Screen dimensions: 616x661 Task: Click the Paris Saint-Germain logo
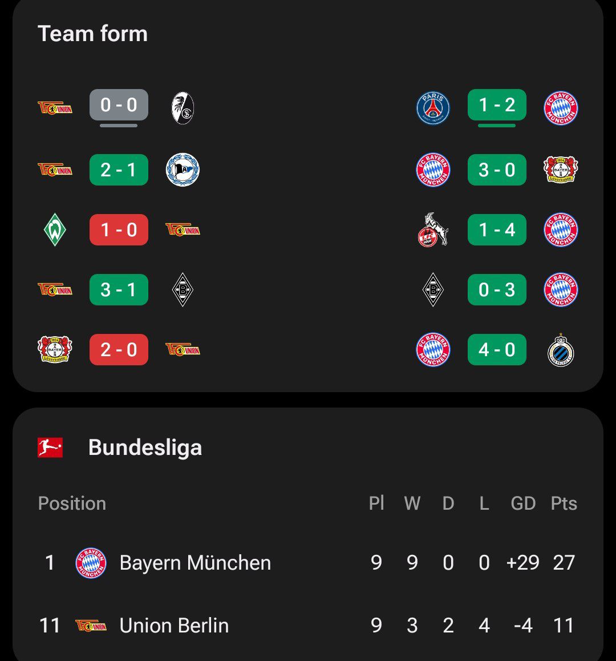click(x=433, y=108)
